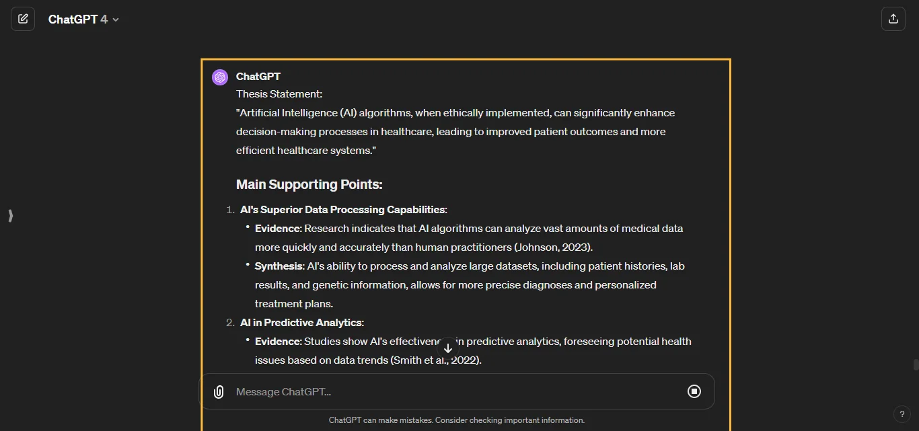Screen dimensions: 919x431
Task: Click the chevron arrow beside ChatGPT 4
Action: tap(116, 20)
